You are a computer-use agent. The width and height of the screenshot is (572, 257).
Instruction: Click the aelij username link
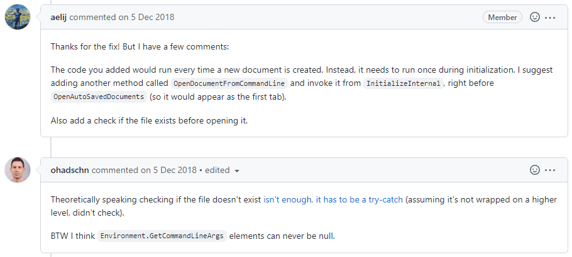(x=58, y=17)
